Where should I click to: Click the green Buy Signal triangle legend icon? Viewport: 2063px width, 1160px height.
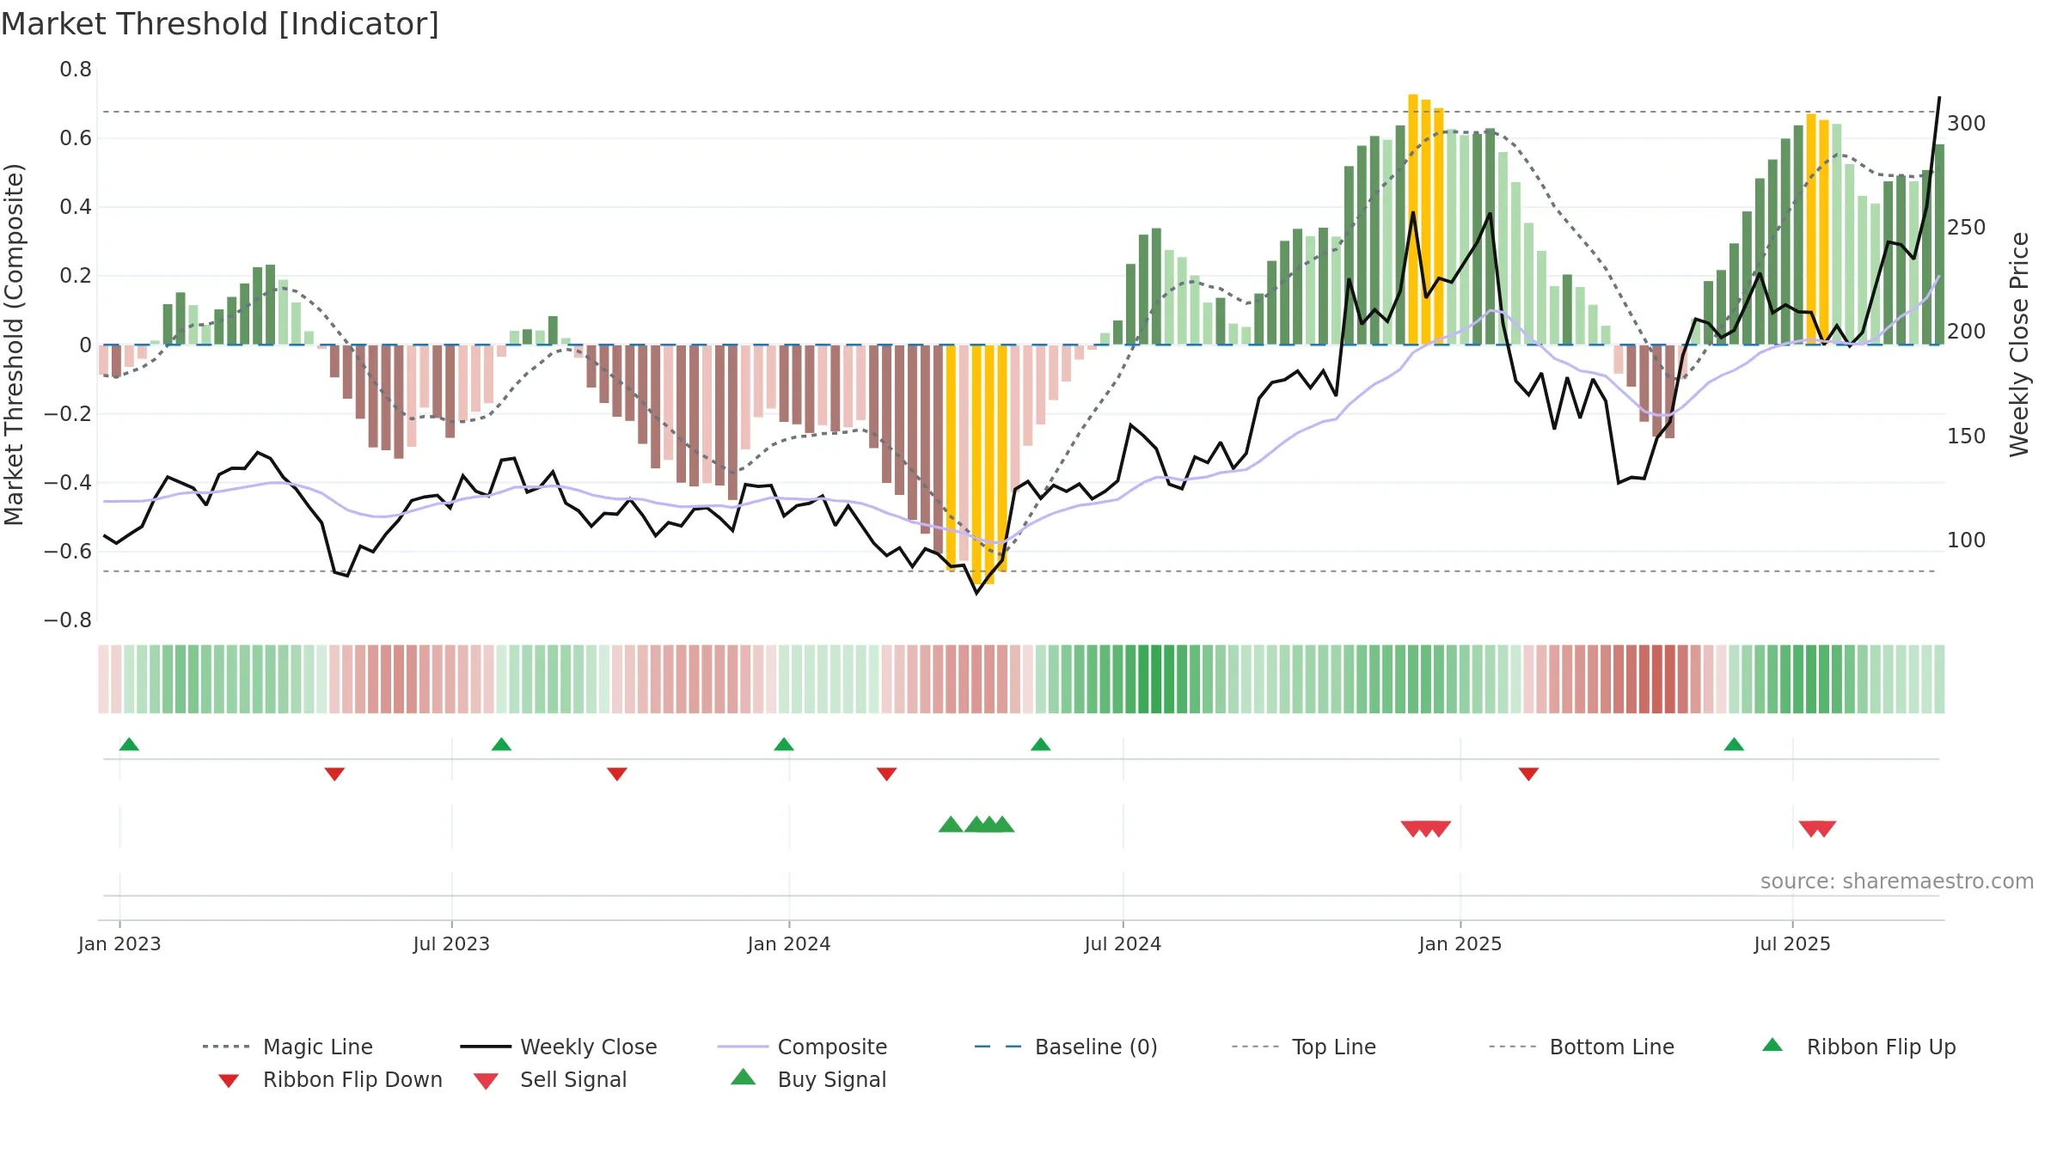tap(743, 1078)
